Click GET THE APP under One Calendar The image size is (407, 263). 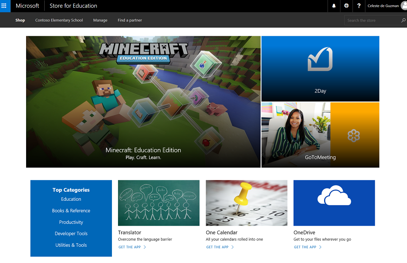click(x=220, y=247)
